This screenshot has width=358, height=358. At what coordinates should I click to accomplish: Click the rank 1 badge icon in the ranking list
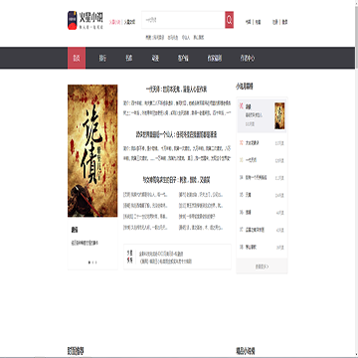tap(241, 106)
